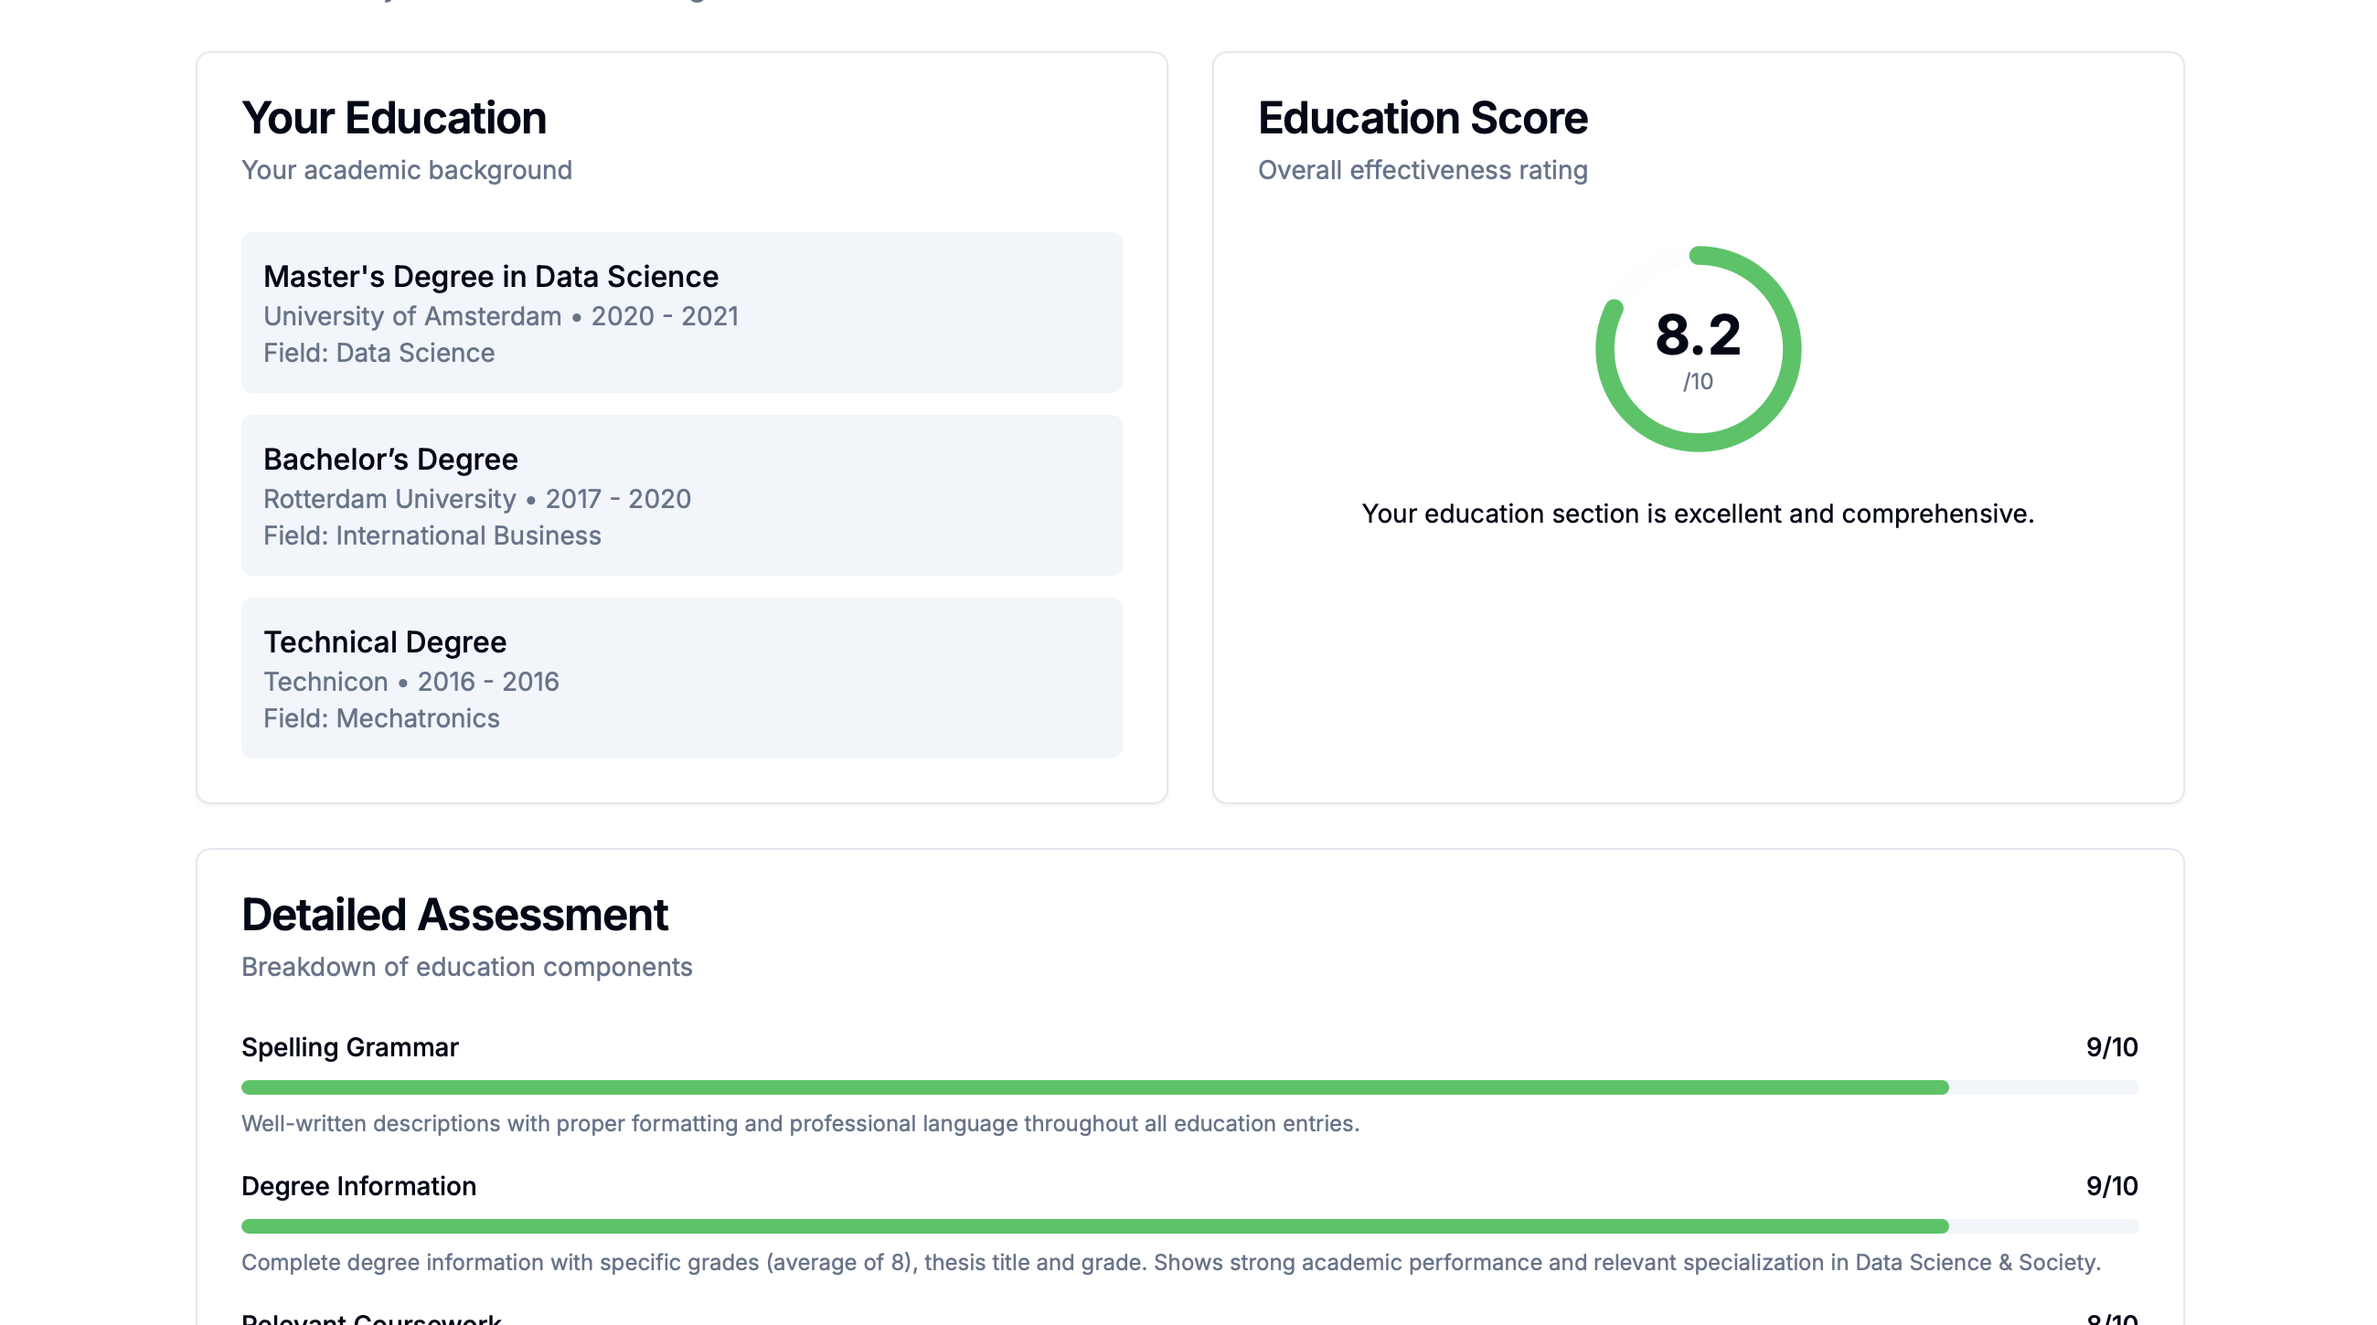Click the circular 8.2 score indicator

pyautogui.click(x=1698, y=347)
